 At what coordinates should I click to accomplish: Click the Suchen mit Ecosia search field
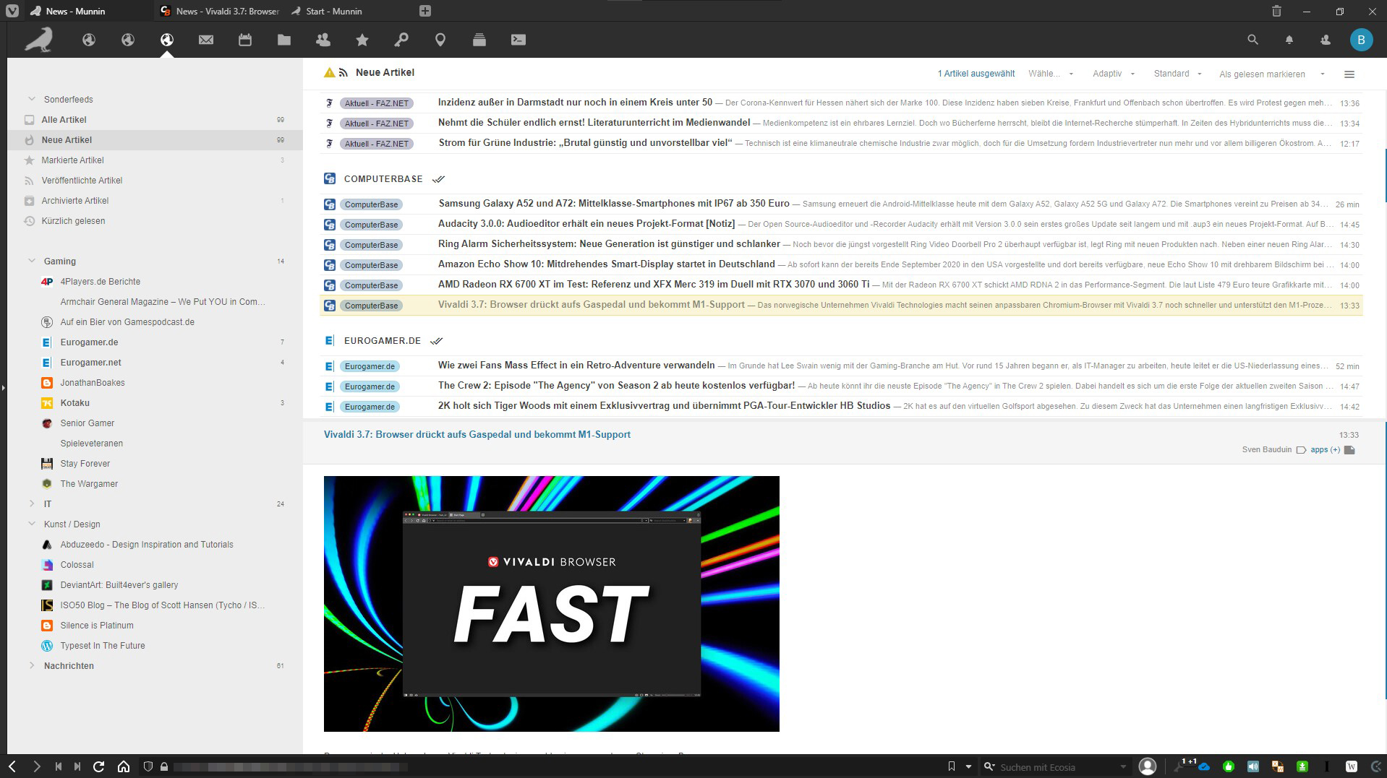[x=1057, y=767]
